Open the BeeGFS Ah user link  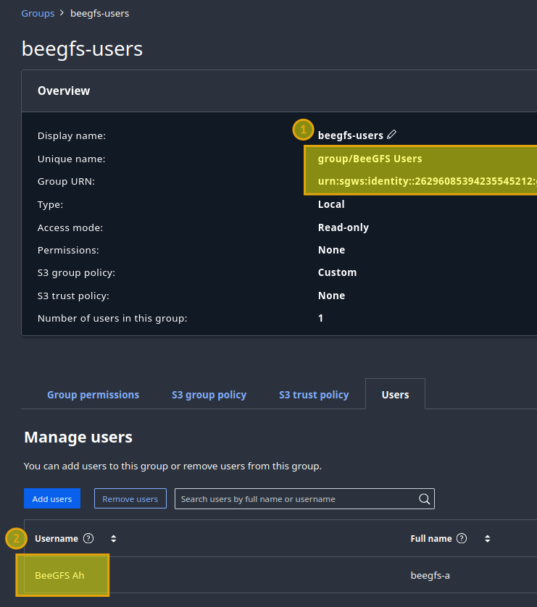point(59,575)
